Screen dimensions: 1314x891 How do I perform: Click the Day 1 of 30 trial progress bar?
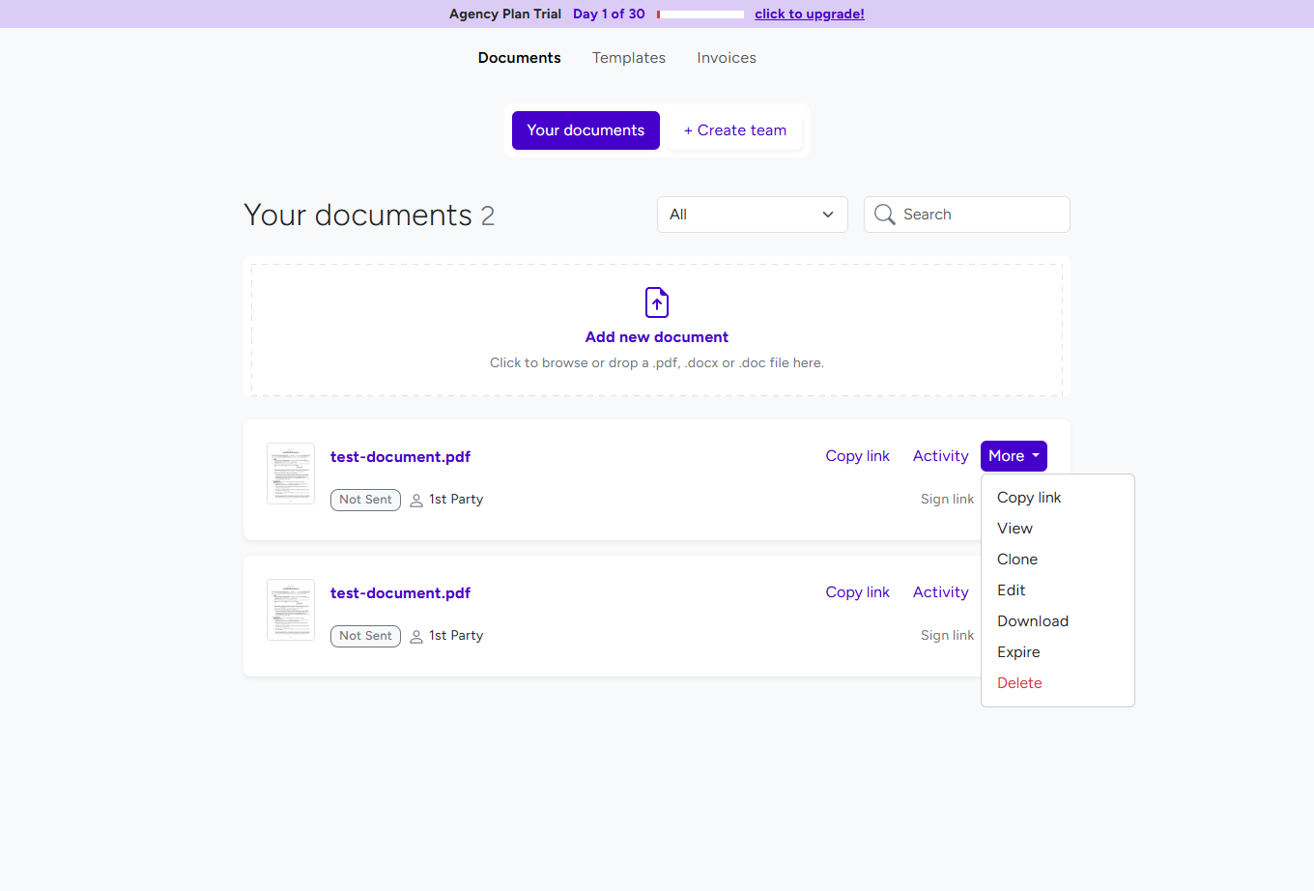coord(700,14)
